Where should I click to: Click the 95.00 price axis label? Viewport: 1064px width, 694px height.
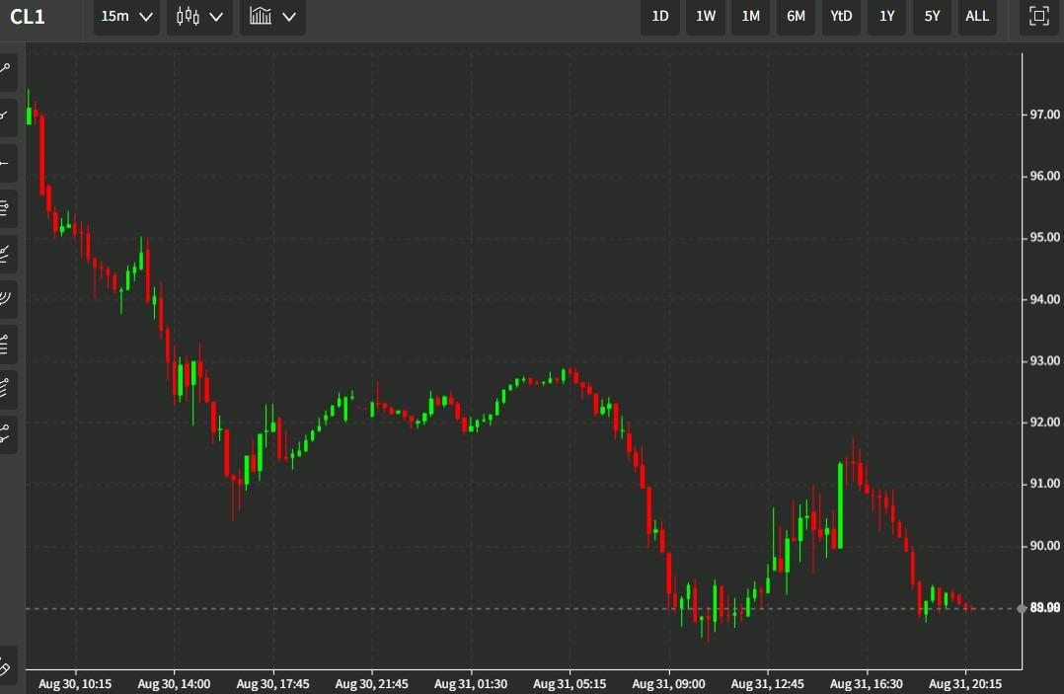pyautogui.click(x=1045, y=238)
